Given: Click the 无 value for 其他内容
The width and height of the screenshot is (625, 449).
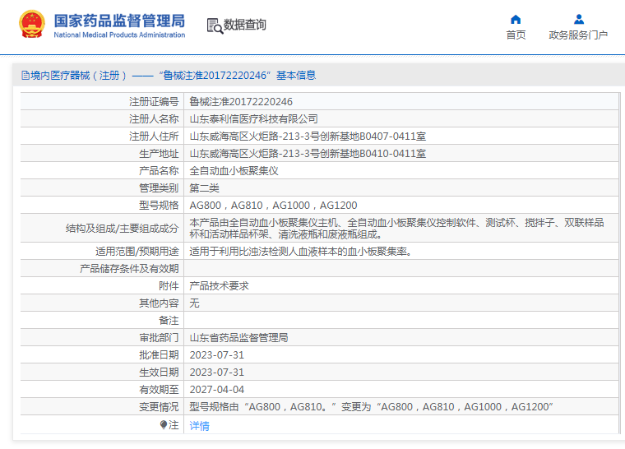Looking at the screenshot, I should point(194,303).
